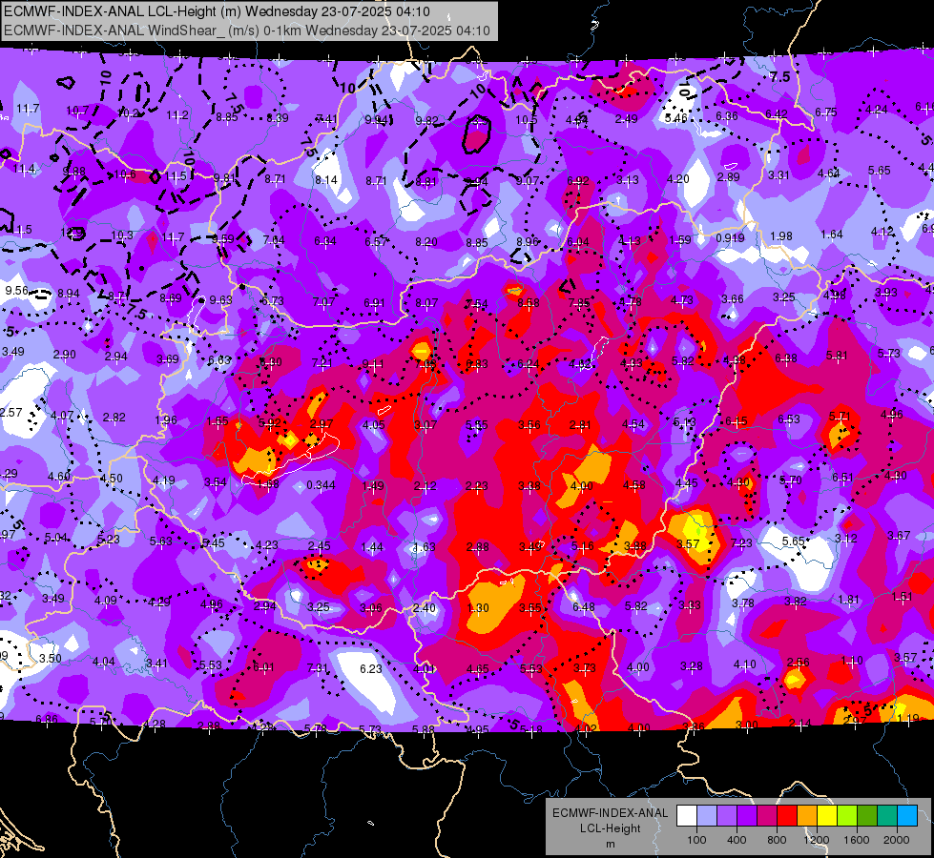The height and width of the screenshot is (858, 934).
Task: Click the '800' legend tick label
Action: pos(777,840)
